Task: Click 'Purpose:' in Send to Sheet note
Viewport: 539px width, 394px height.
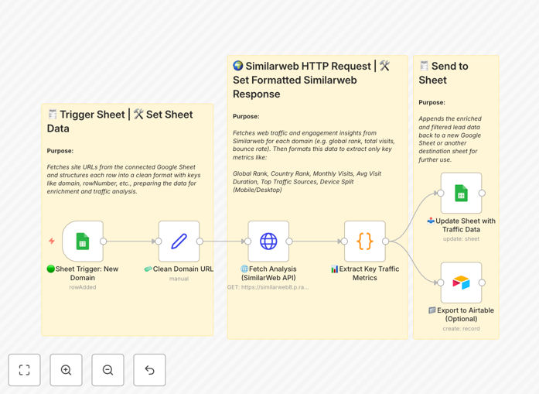Action: click(x=432, y=102)
